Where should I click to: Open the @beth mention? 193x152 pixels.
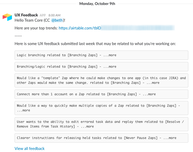[57, 20]
